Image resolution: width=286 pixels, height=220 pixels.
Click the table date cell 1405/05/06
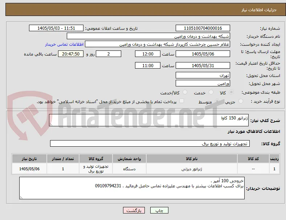click(29, 169)
